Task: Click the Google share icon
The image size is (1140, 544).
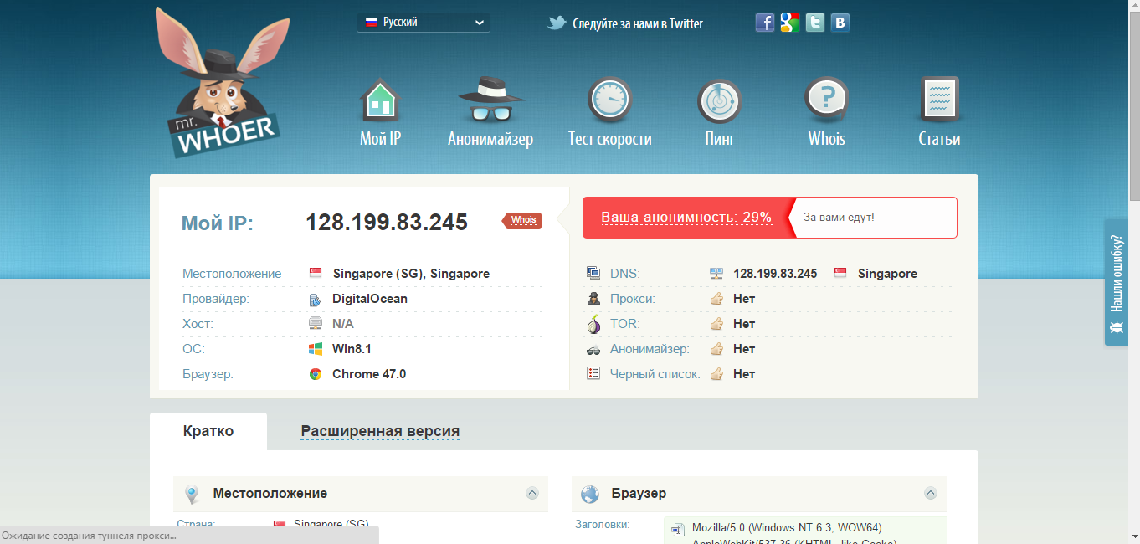Action: point(790,23)
